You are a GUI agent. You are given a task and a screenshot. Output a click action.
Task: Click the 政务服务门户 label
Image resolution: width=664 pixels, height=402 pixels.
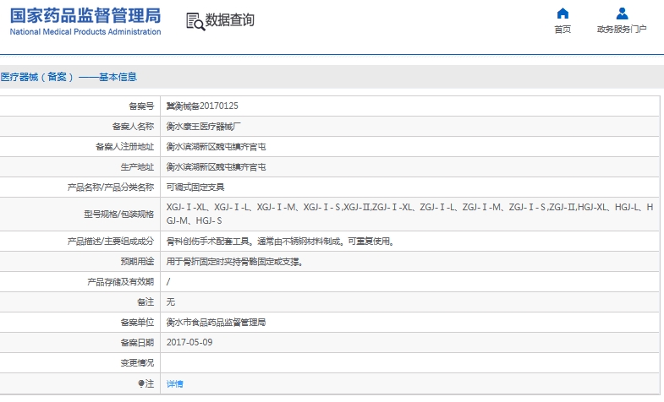coord(622,30)
